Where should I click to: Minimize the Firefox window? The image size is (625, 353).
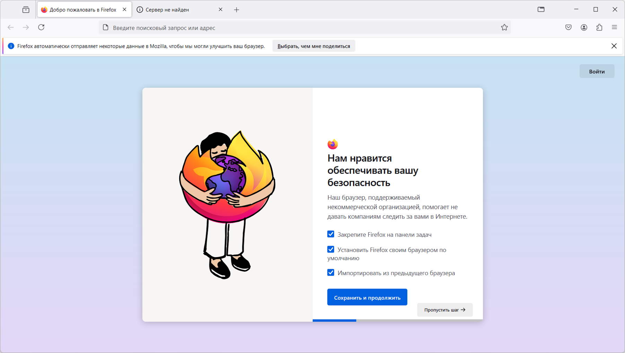(x=576, y=9)
